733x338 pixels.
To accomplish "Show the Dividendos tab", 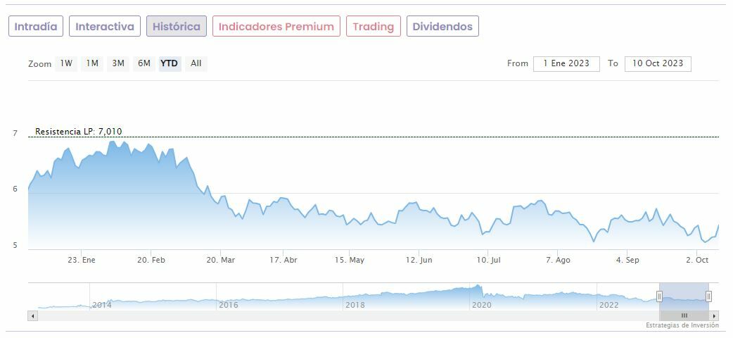I will click(442, 27).
